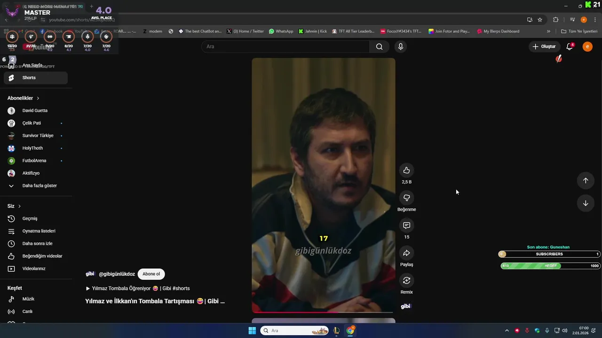Click the YouTube Ara search field
602x338 pixels.
(285, 46)
